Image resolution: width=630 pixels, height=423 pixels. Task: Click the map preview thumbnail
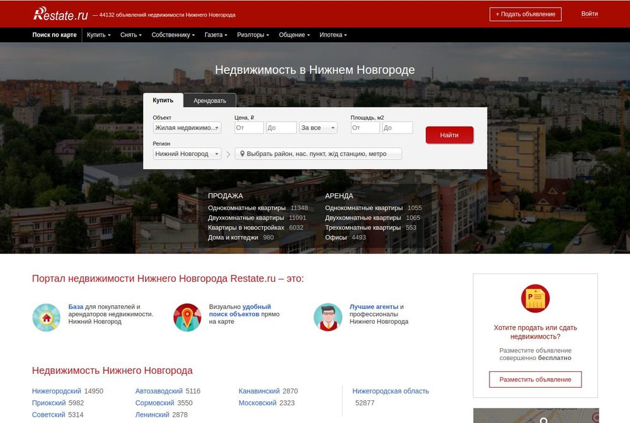coord(535,415)
